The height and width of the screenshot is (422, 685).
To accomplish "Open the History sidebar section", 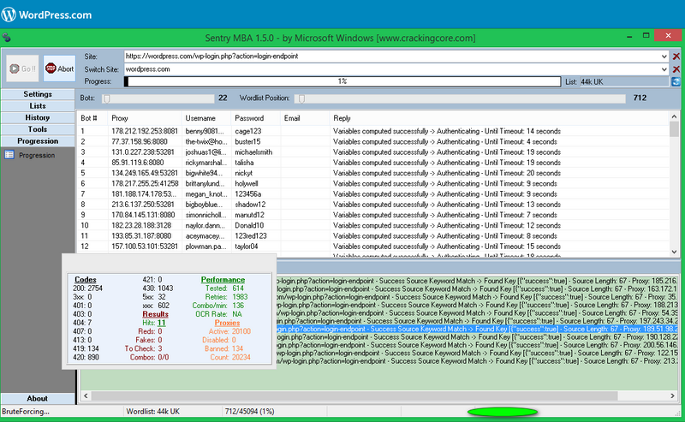I will pos(38,117).
